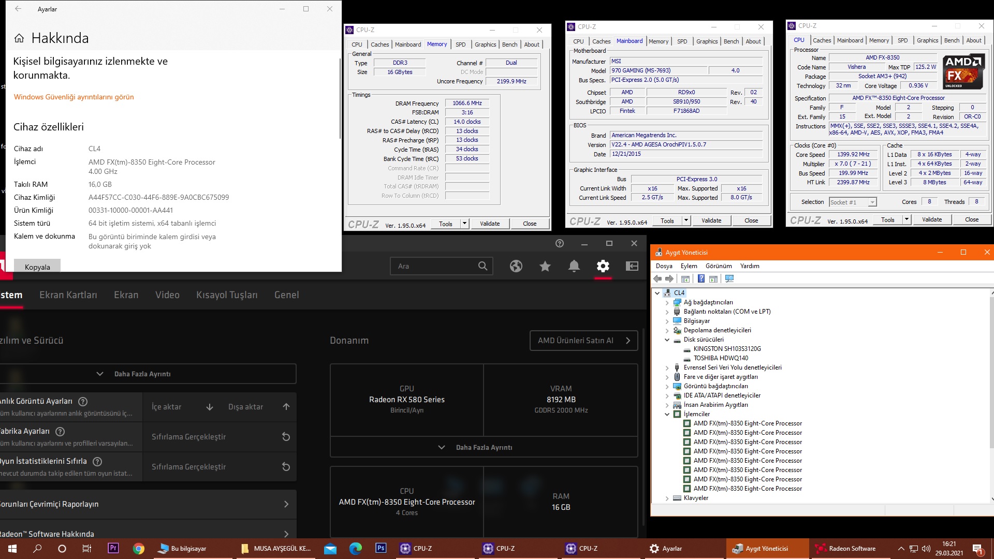Open Ekran Kartları tab in Radeon Software
Viewport: 994px width, 559px height.
coord(68,295)
